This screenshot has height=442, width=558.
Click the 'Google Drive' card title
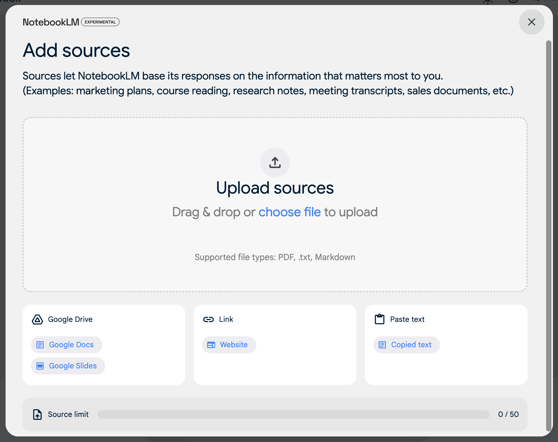tap(70, 319)
